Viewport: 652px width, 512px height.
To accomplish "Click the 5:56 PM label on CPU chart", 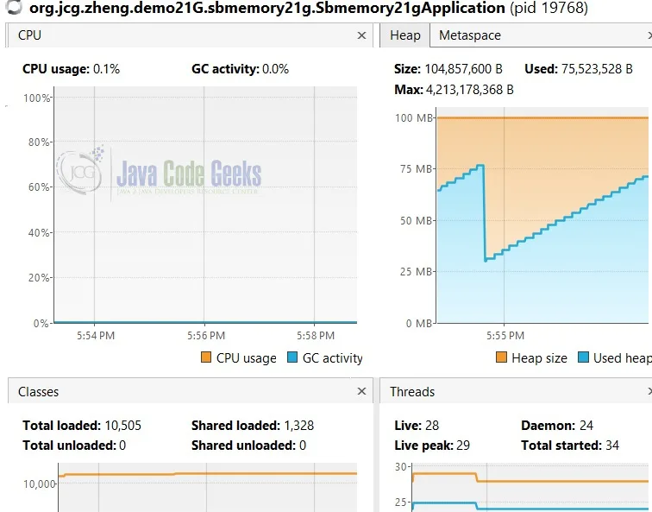I will coord(206,336).
